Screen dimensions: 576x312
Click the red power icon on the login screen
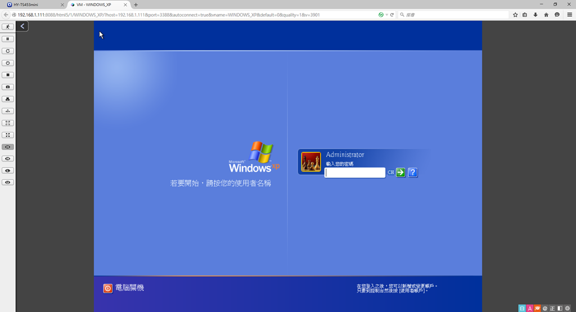coord(107,288)
